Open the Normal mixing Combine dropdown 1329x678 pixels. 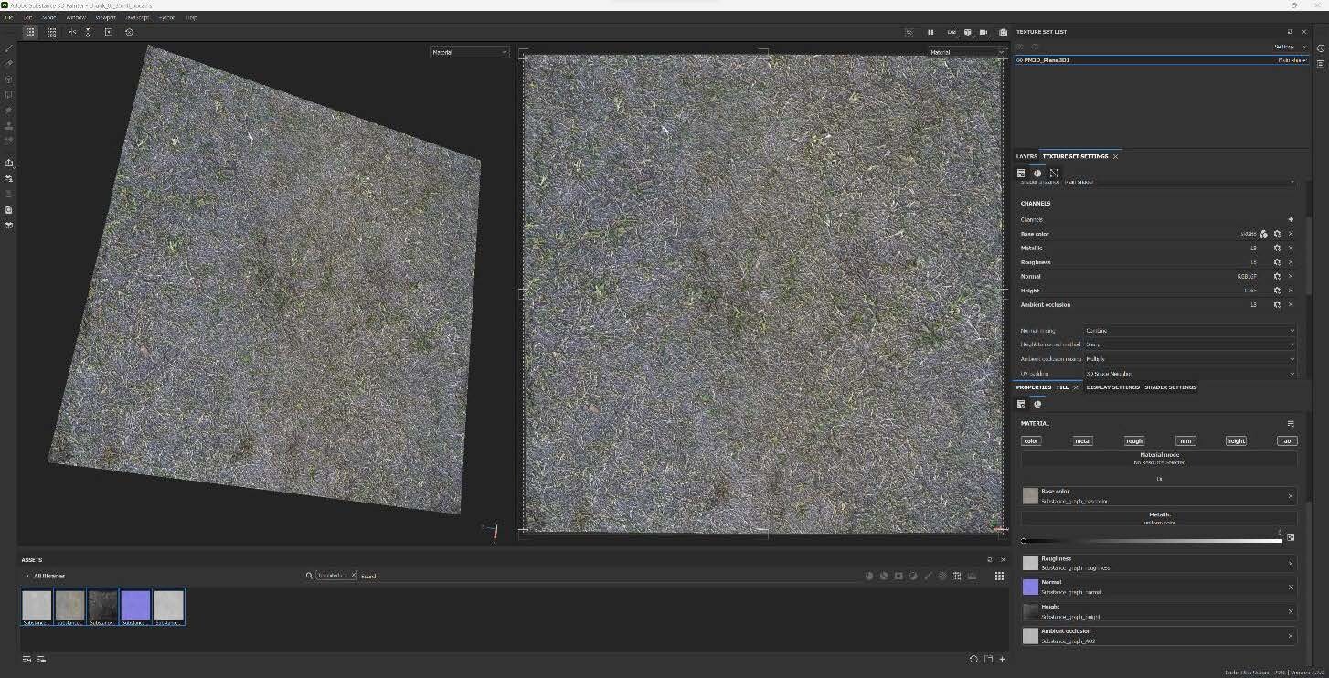(1188, 331)
